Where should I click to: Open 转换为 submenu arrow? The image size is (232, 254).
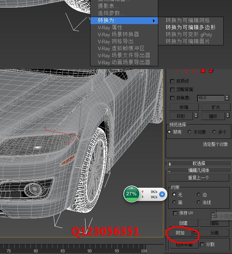154,21
